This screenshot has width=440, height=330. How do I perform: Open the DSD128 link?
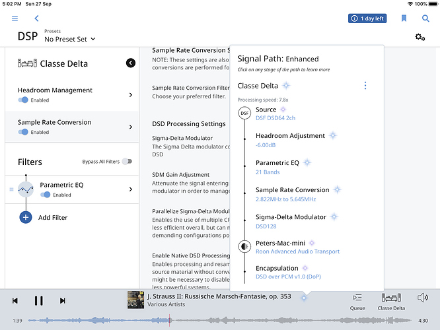(x=266, y=226)
